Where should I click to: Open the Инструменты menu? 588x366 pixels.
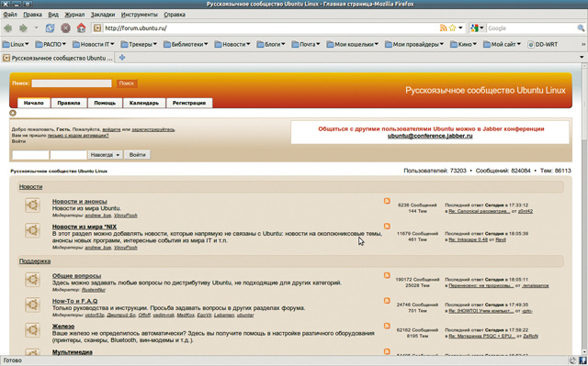click(139, 15)
